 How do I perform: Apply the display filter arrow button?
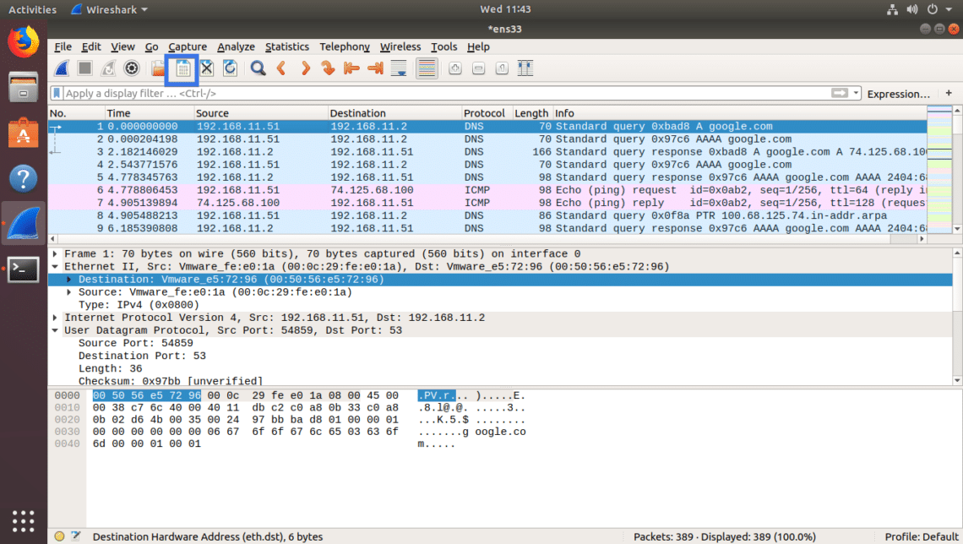pyautogui.click(x=840, y=93)
